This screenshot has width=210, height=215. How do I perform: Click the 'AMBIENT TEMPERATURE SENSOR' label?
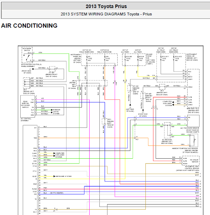185,148
